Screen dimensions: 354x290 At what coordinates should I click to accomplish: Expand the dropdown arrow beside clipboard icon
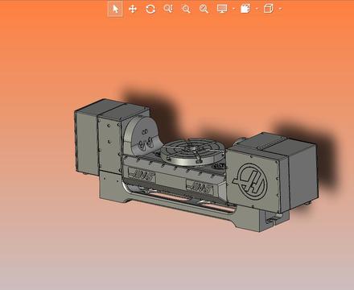click(257, 9)
